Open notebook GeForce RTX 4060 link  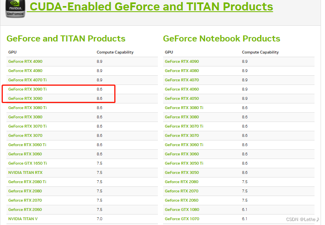pos(182,89)
